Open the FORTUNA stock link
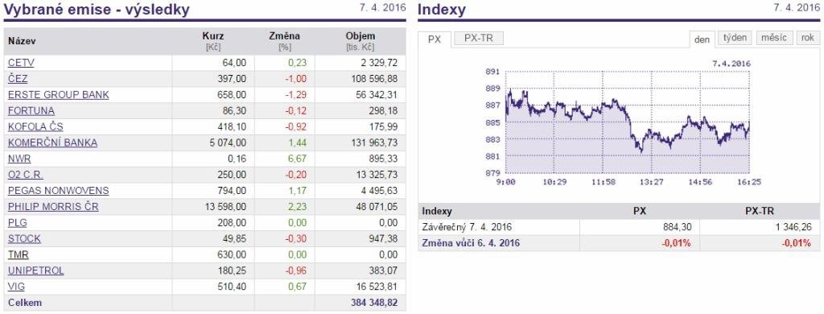 tap(31, 111)
